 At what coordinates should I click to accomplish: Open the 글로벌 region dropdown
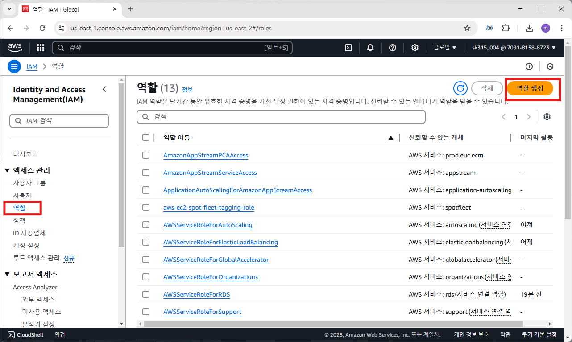(445, 48)
